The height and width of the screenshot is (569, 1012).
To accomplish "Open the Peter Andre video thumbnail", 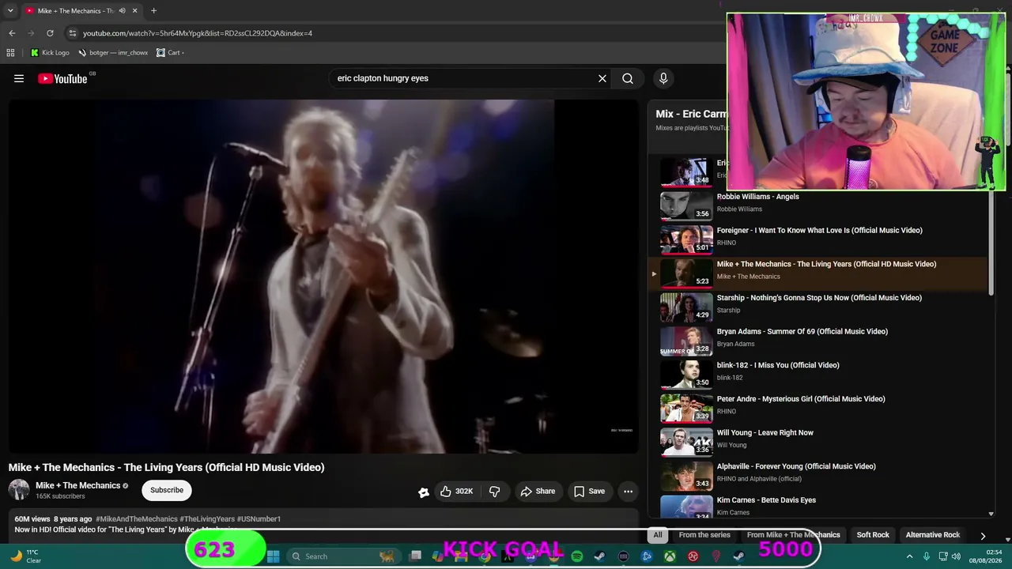I will point(686,408).
